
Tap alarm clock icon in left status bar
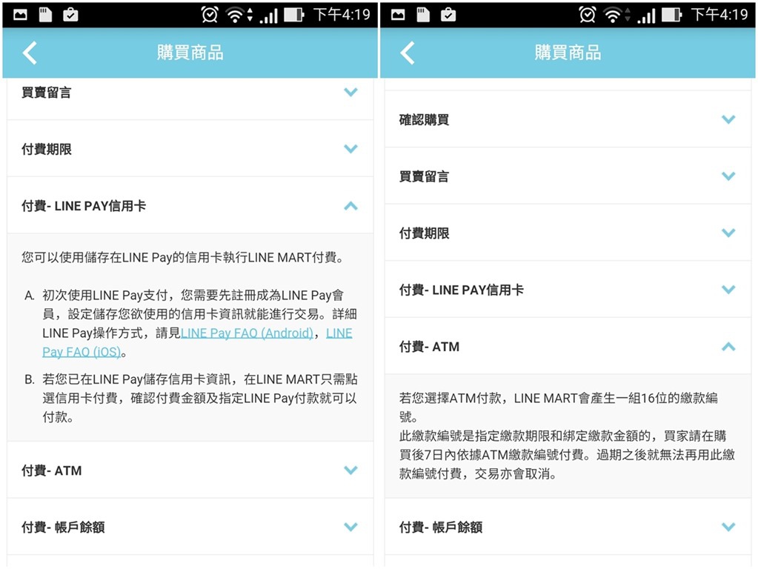(209, 15)
